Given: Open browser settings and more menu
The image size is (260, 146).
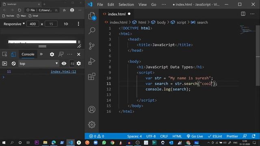Looking at the screenshot, I should (80, 10).
